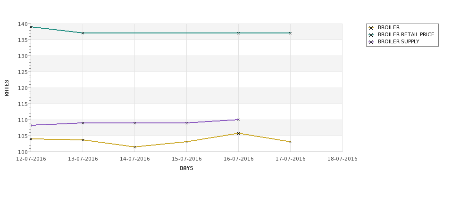Click Broiler data point on 17-07-2016
The image size is (460, 202).
(290, 142)
